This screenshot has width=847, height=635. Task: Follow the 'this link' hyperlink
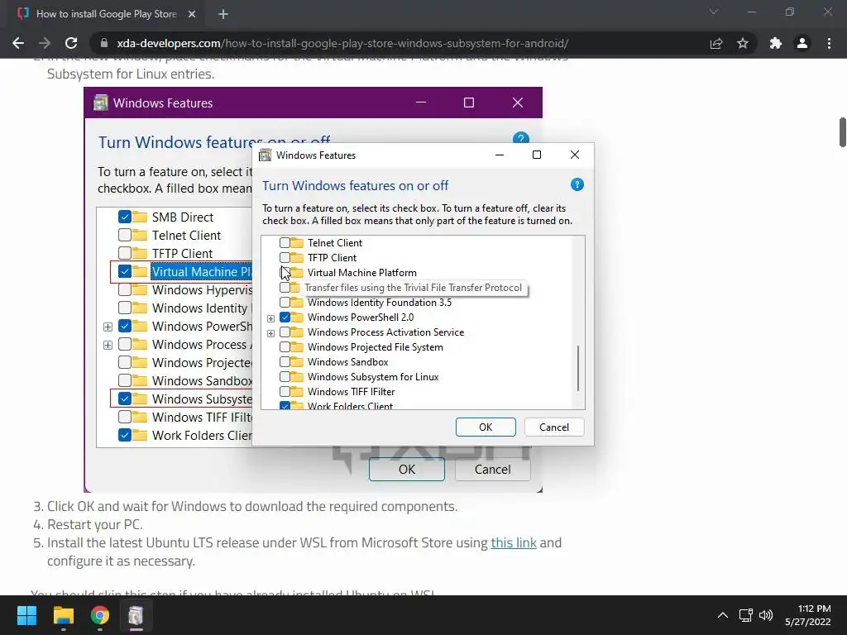513,542
